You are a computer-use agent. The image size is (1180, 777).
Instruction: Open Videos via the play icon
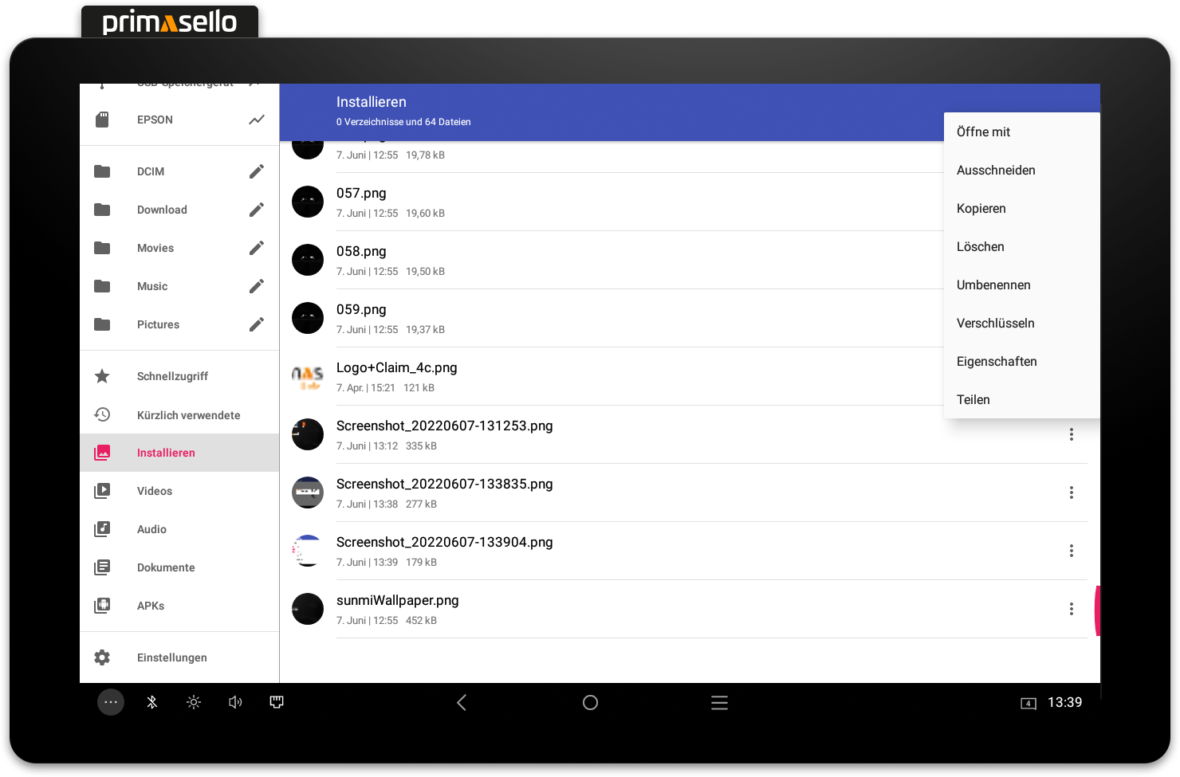[102, 491]
